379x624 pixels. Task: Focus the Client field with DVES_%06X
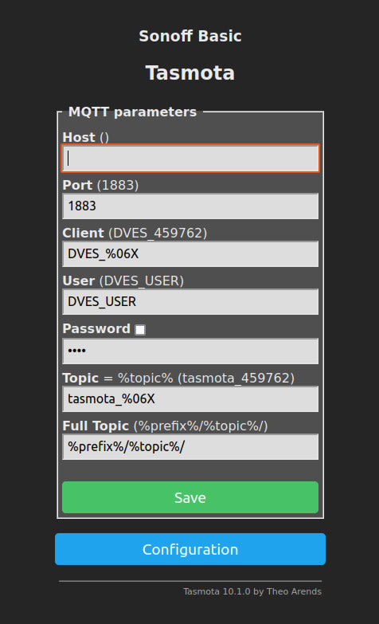click(x=190, y=254)
